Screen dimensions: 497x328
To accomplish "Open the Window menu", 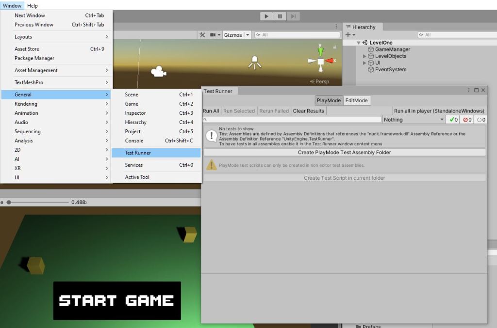I will 12,5.
